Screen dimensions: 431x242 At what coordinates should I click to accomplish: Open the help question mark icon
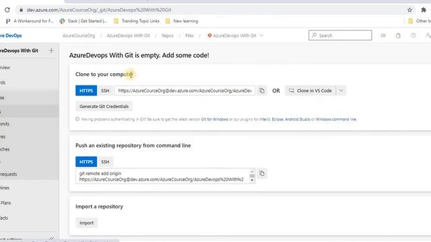(x=413, y=36)
